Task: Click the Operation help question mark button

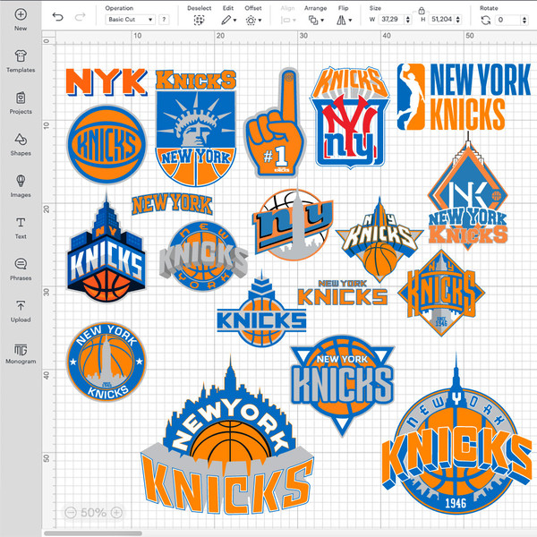Action: click(x=164, y=20)
